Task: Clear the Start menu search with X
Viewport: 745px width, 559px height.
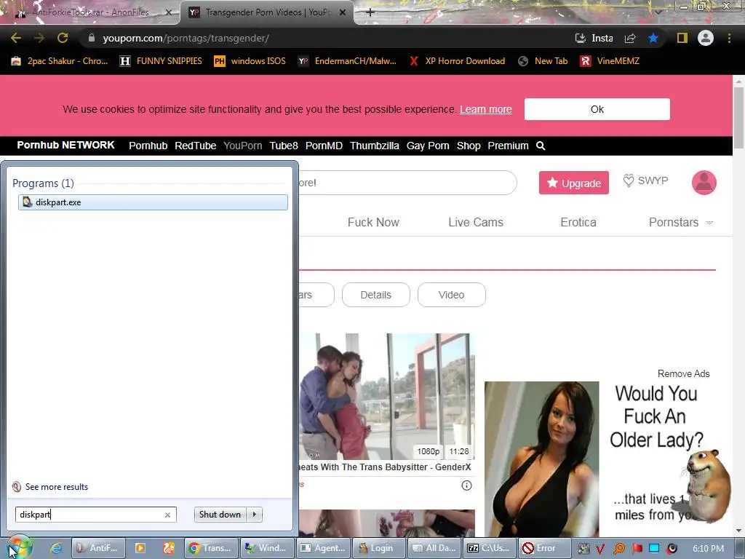Action: pyautogui.click(x=168, y=515)
